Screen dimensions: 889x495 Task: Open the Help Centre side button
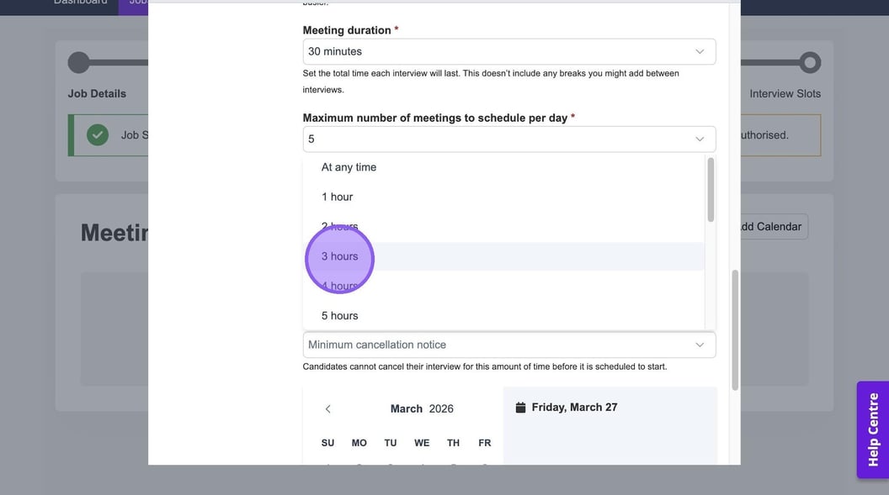coord(873,429)
